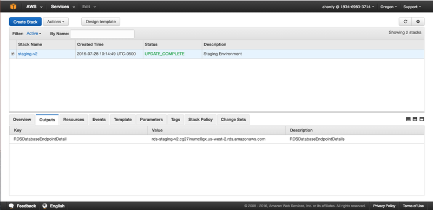
Task: Click the English language button
Action: [x=57, y=206]
